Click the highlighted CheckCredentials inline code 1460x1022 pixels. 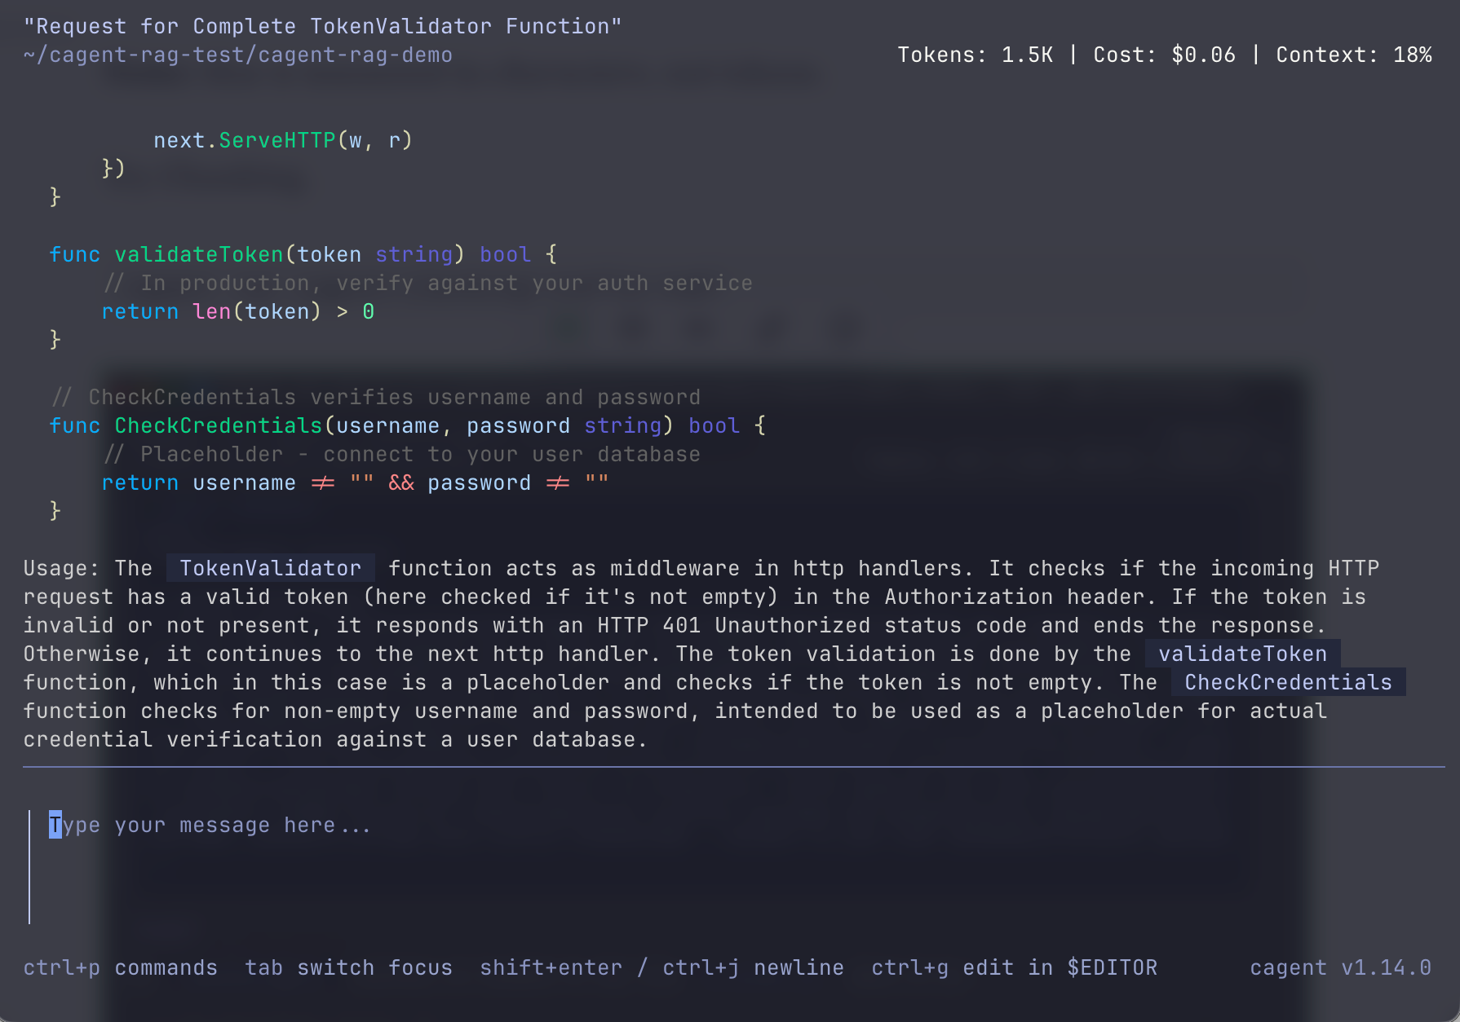(1288, 682)
